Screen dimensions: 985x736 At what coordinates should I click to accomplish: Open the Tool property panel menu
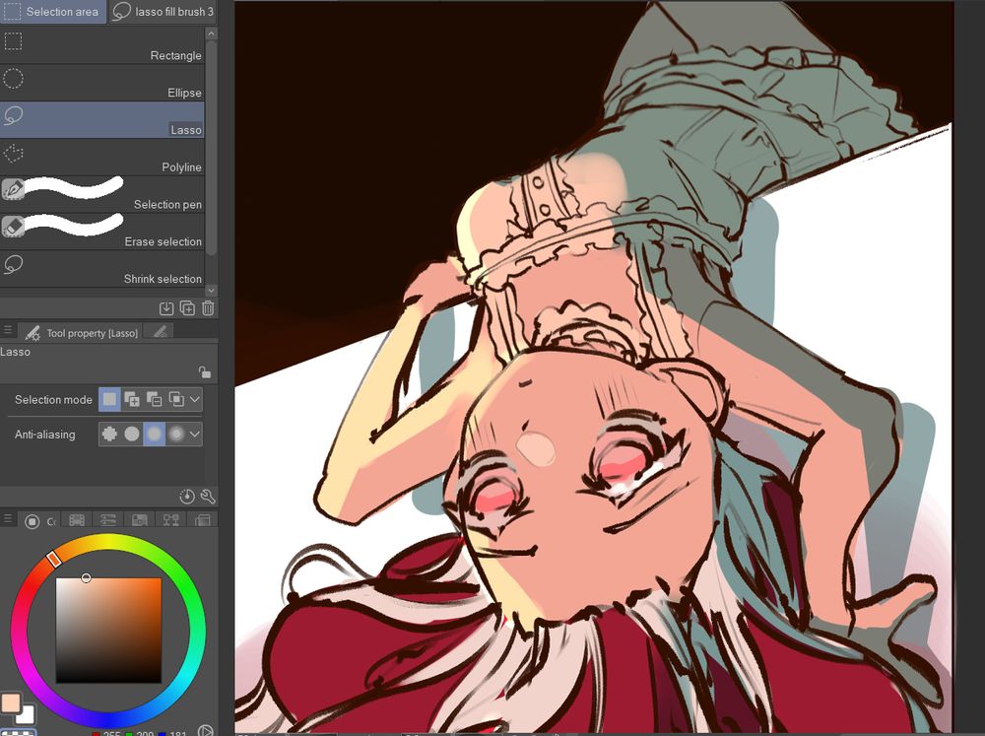click(8, 330)
